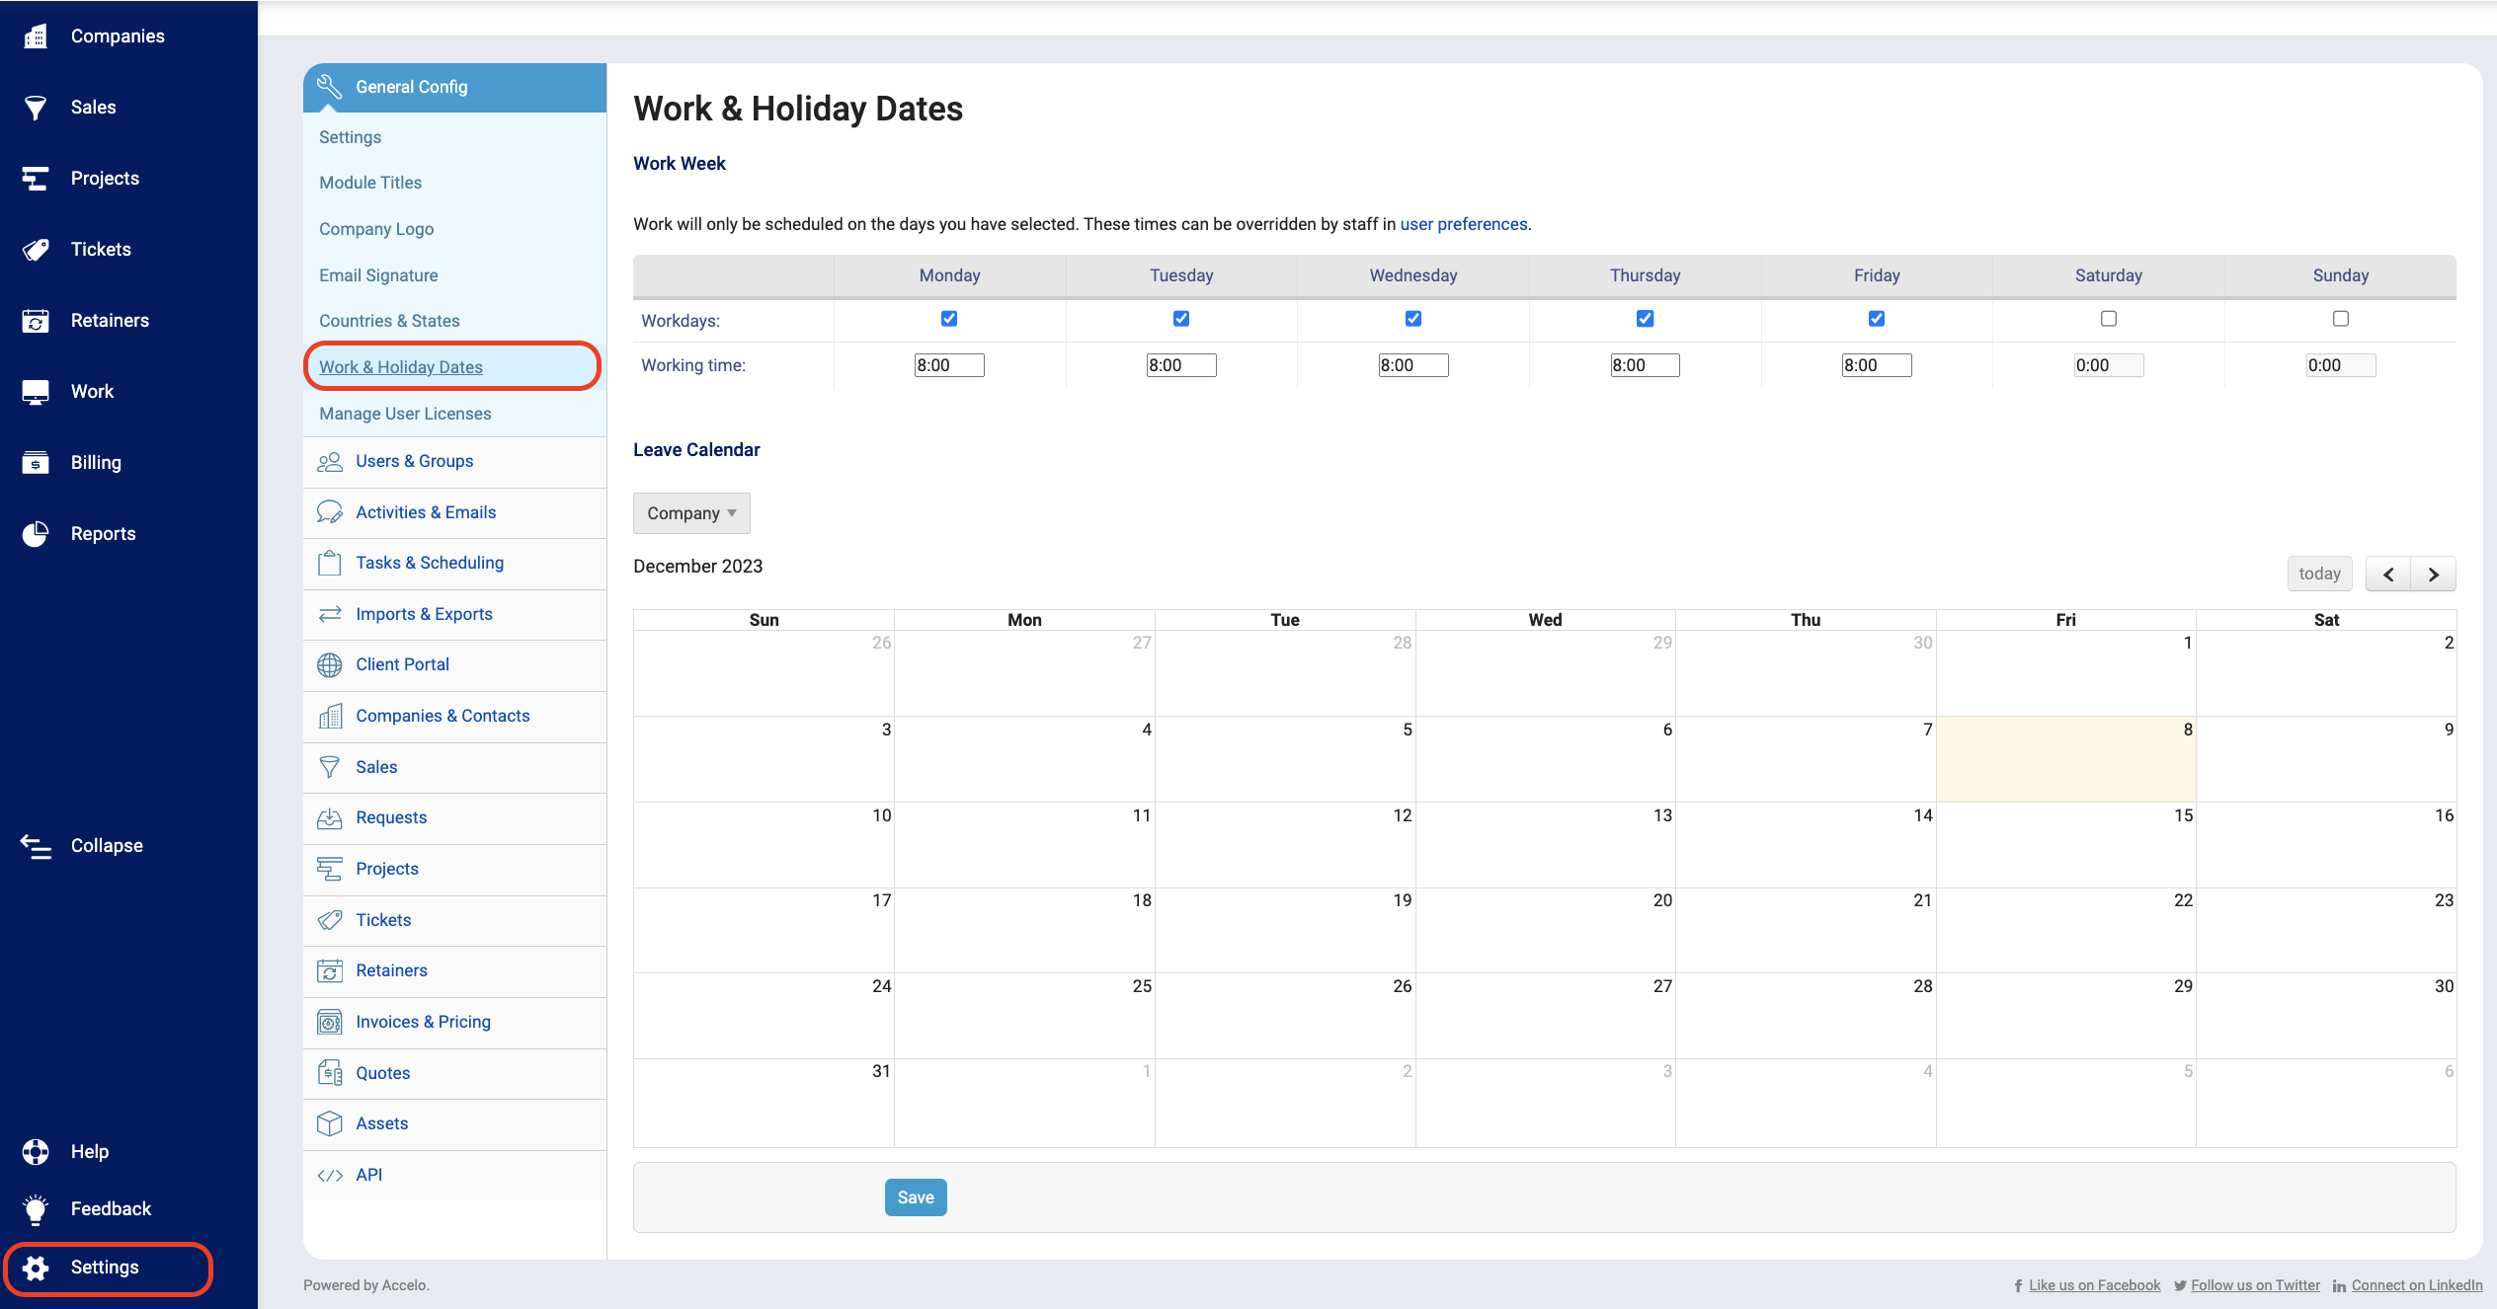Open the Projects navigation icon
This screenshot has height=1309, width=2497.
point(36,179)
